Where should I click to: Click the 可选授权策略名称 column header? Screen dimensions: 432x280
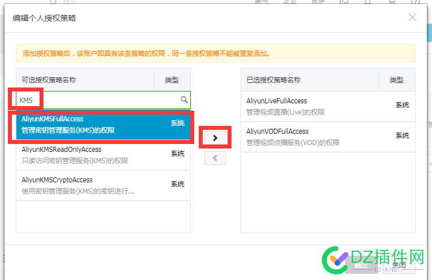pyautogui.click(x=85, y=80)
